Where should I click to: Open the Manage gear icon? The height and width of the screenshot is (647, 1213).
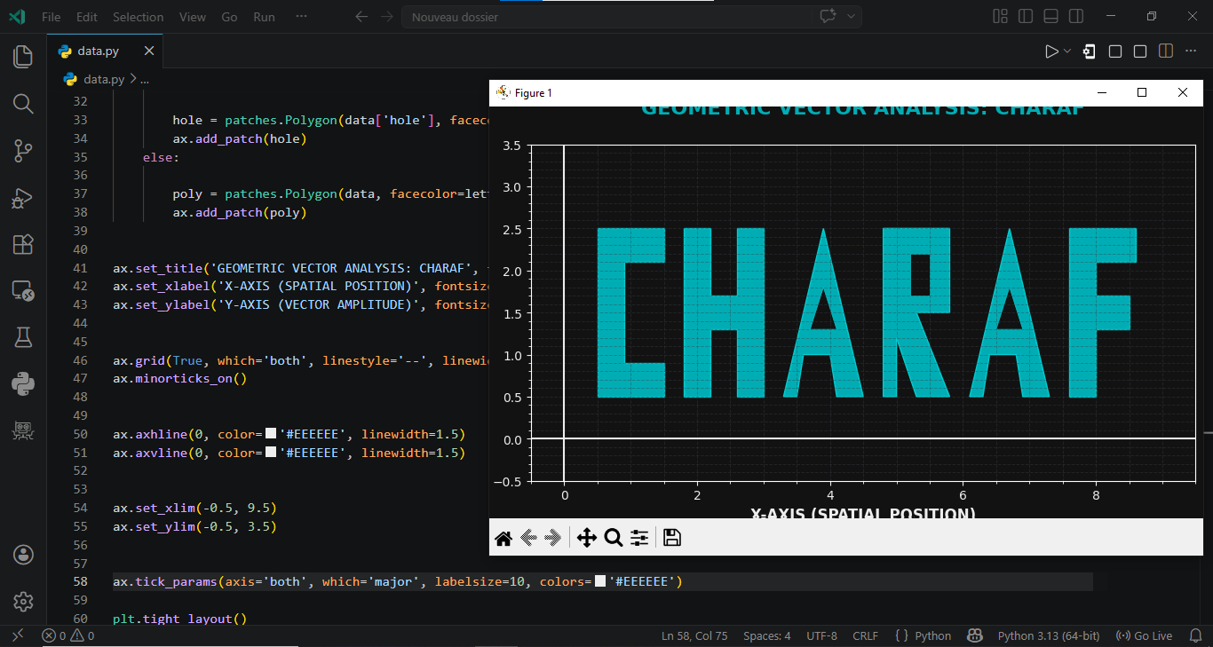coord(23,601)
